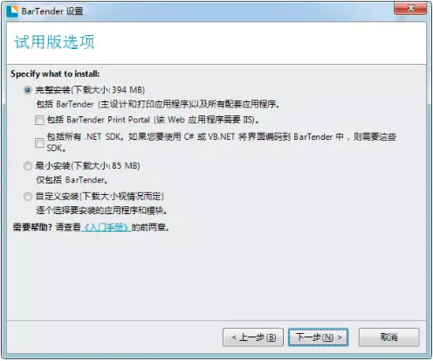Go back with the 上一步(B) button
This screenshot has height=361, width=433.
(x=253, y=337)
